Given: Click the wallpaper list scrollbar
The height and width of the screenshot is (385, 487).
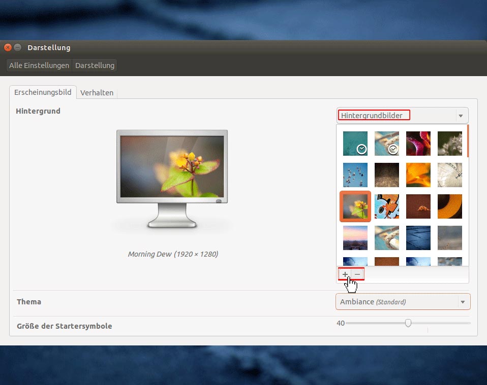Looking at the screenshot, I should [468, 141].
